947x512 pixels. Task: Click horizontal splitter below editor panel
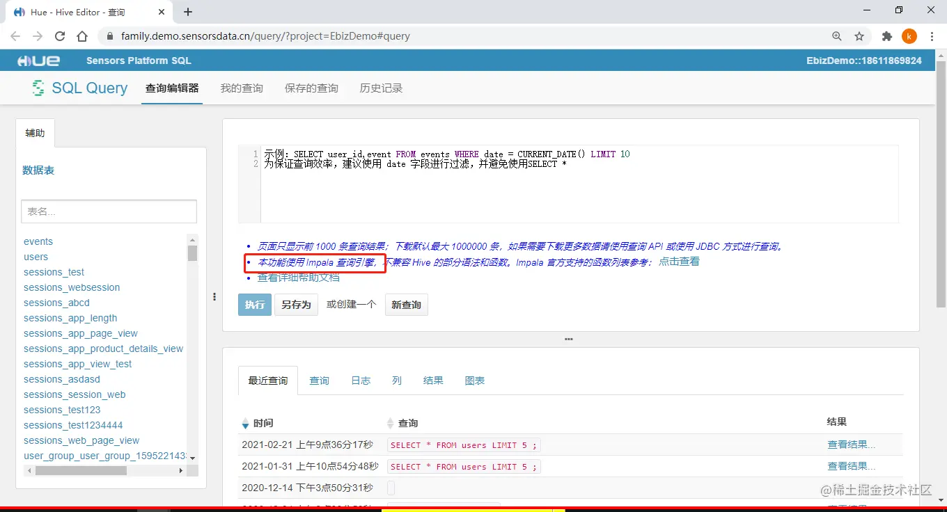pyautogui.click(x=569, y=339)
